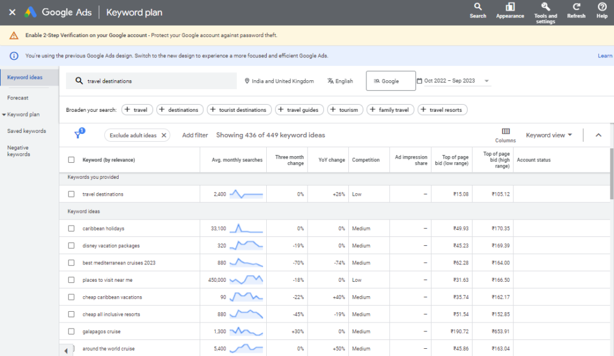The width and height of the screenshot is (614, 356).
Task: Click the Google Ads logo
Action: [x=30, y=12]
